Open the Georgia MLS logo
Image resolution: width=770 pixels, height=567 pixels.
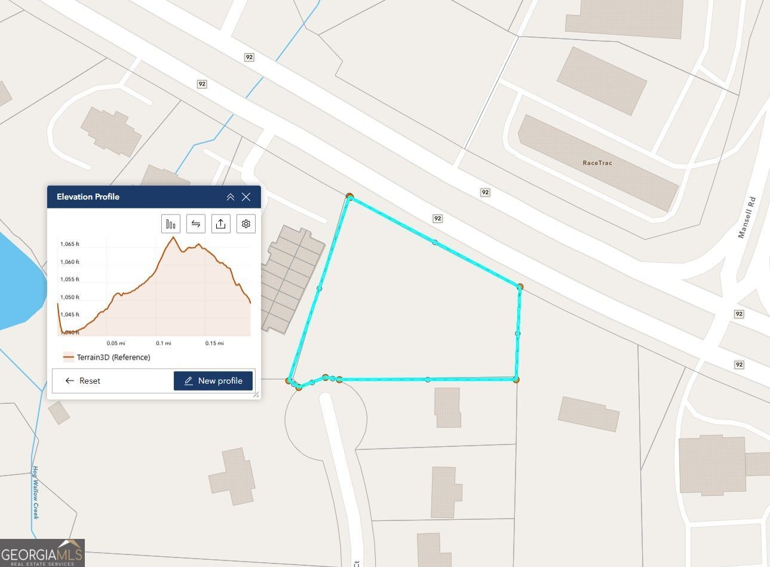coord(42,553)
